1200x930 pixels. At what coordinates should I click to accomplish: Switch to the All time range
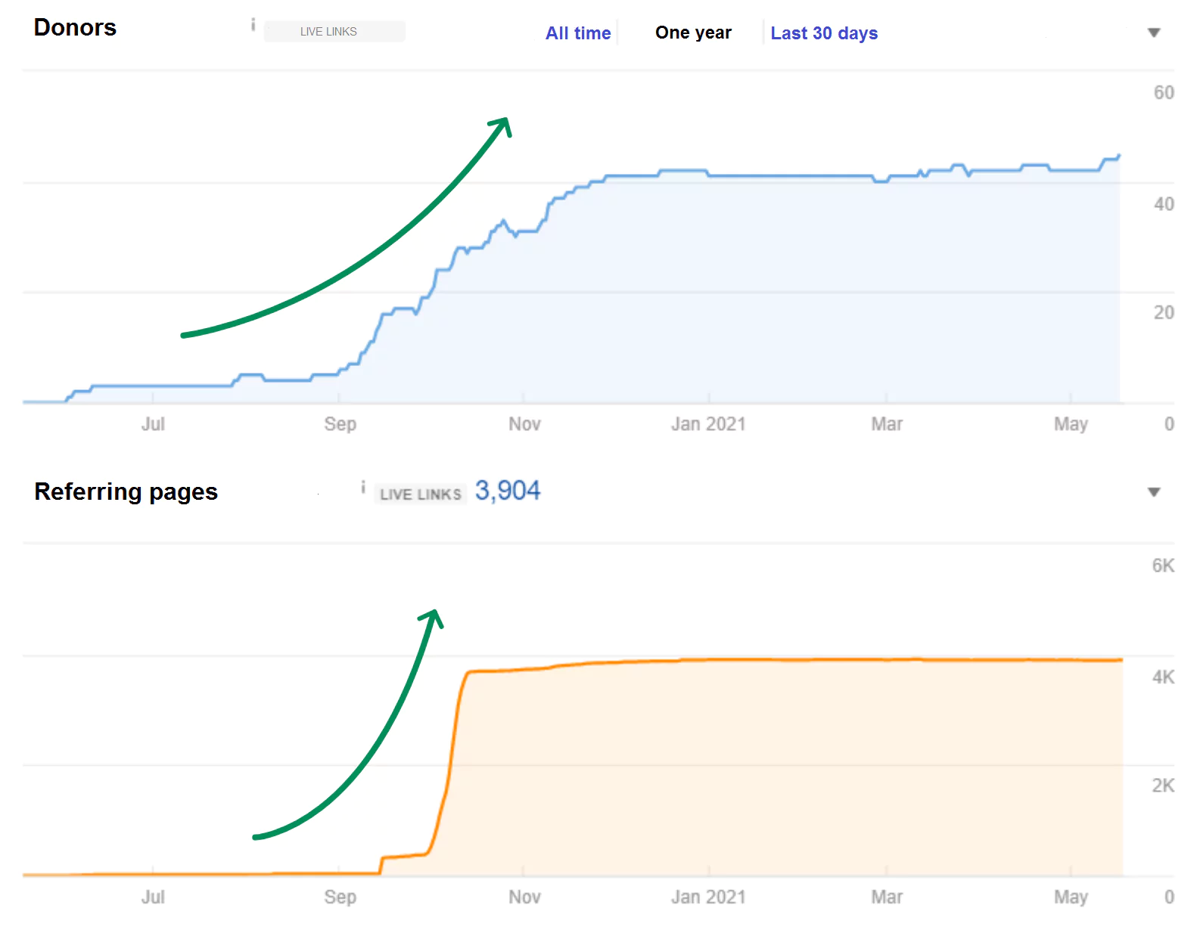pos(577,33)
